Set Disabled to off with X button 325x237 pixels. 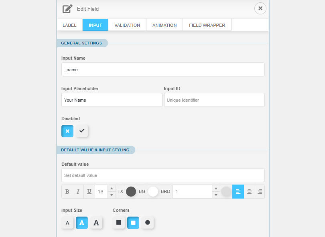click(x=67, y=131)
